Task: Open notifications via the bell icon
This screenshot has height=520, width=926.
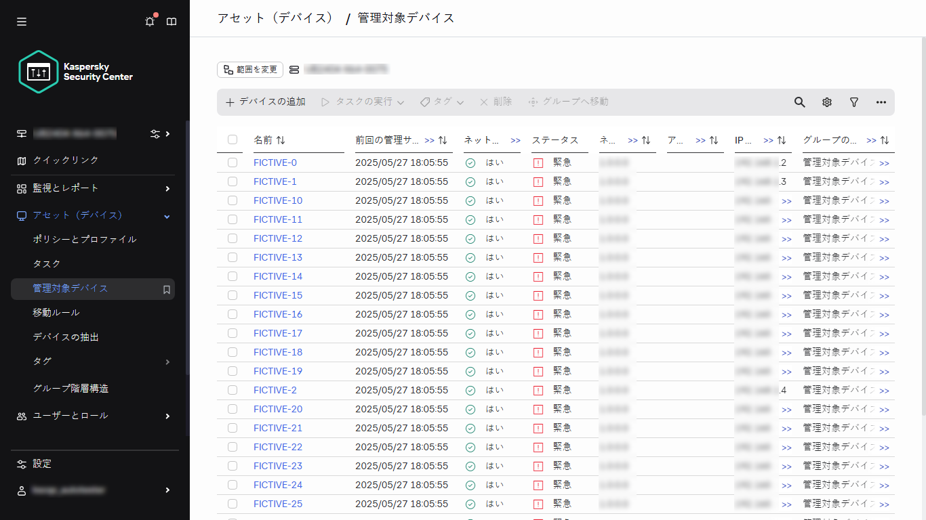Action: coord(149,21)
